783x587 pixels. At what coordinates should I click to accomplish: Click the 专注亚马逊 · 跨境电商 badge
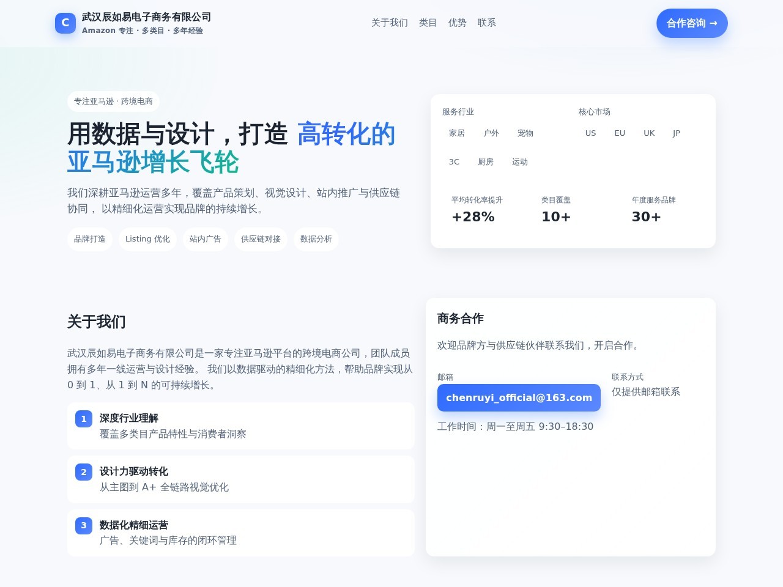[113, 102]
